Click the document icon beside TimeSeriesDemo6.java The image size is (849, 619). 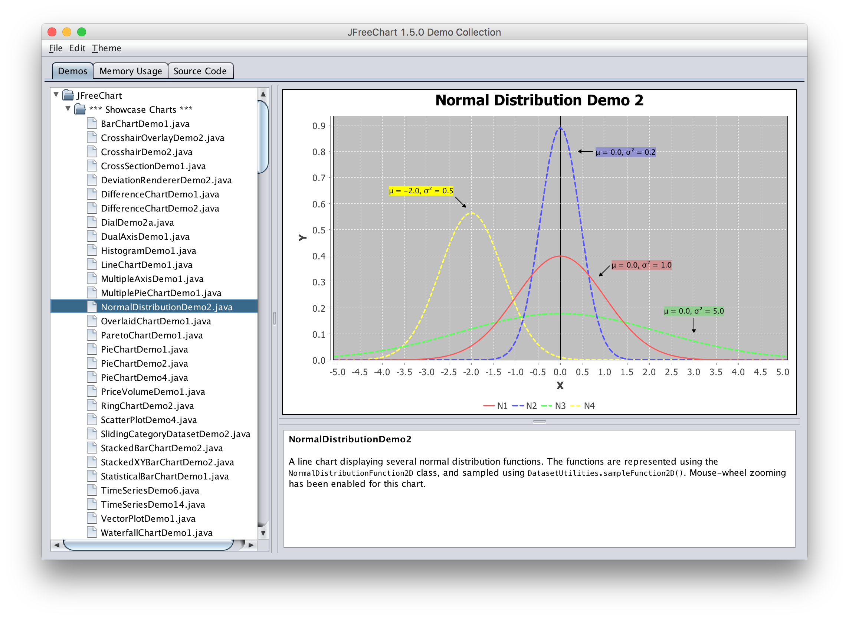click(x=92, y=490)
